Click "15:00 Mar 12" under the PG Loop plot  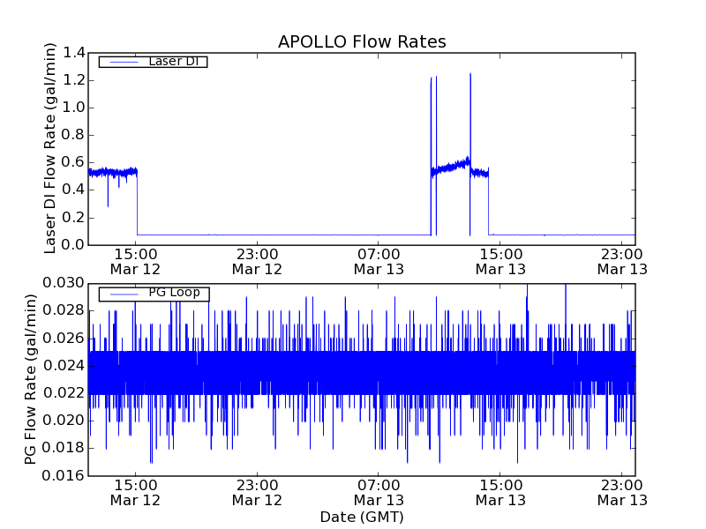click(x=136, y=493)
